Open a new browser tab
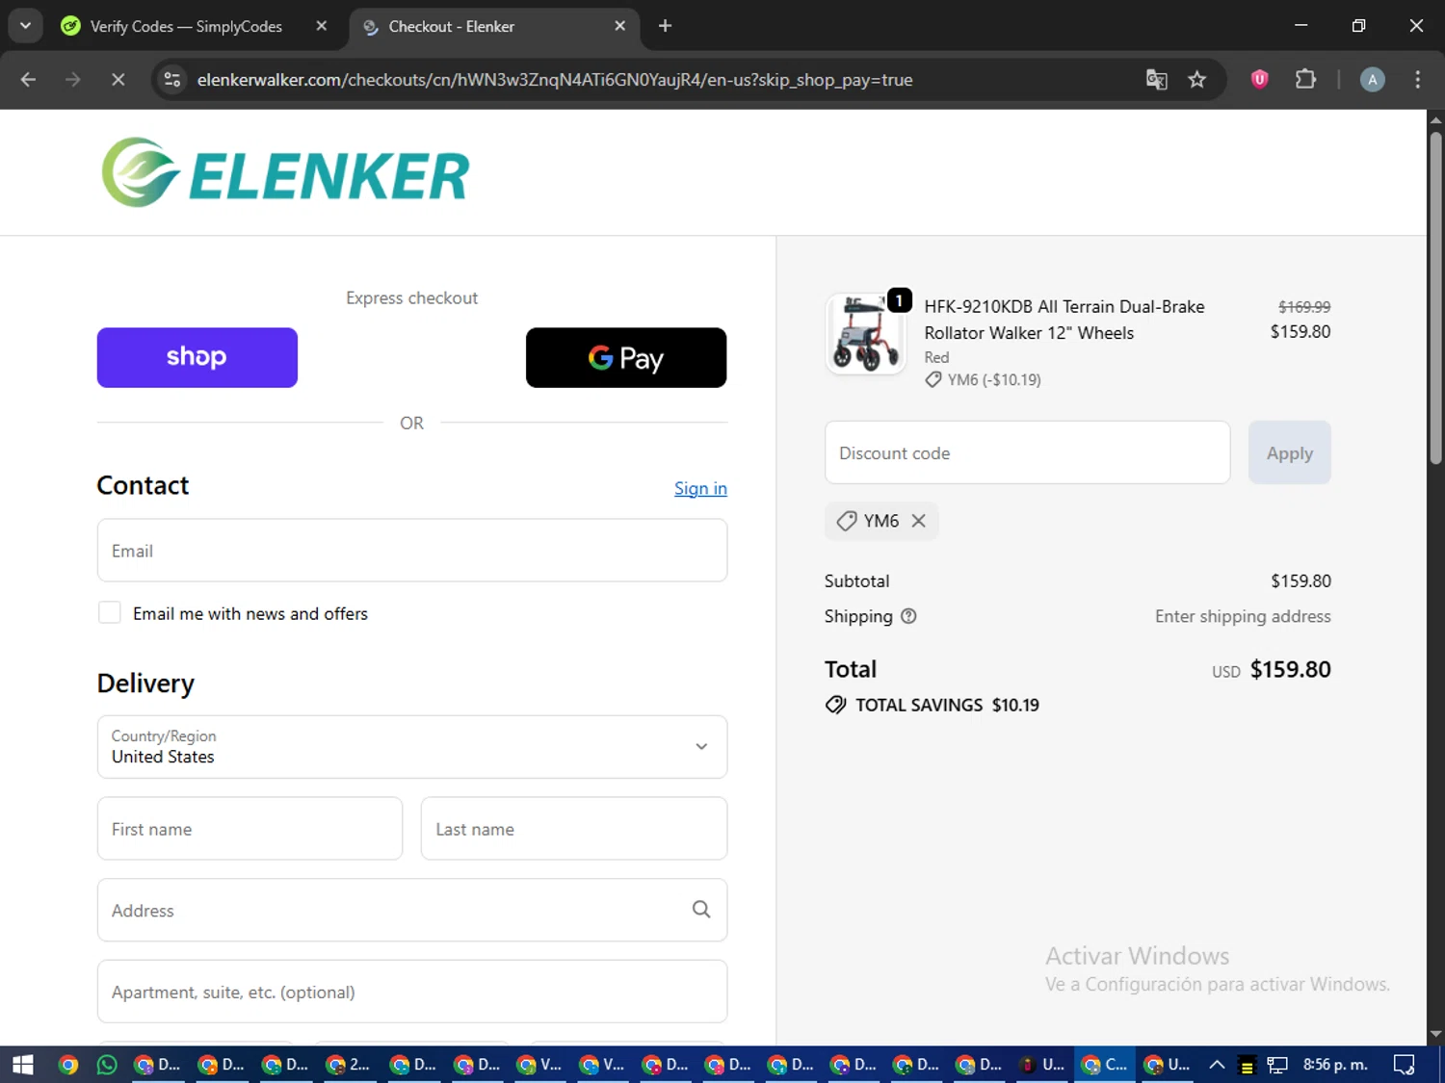 point(665,26)
